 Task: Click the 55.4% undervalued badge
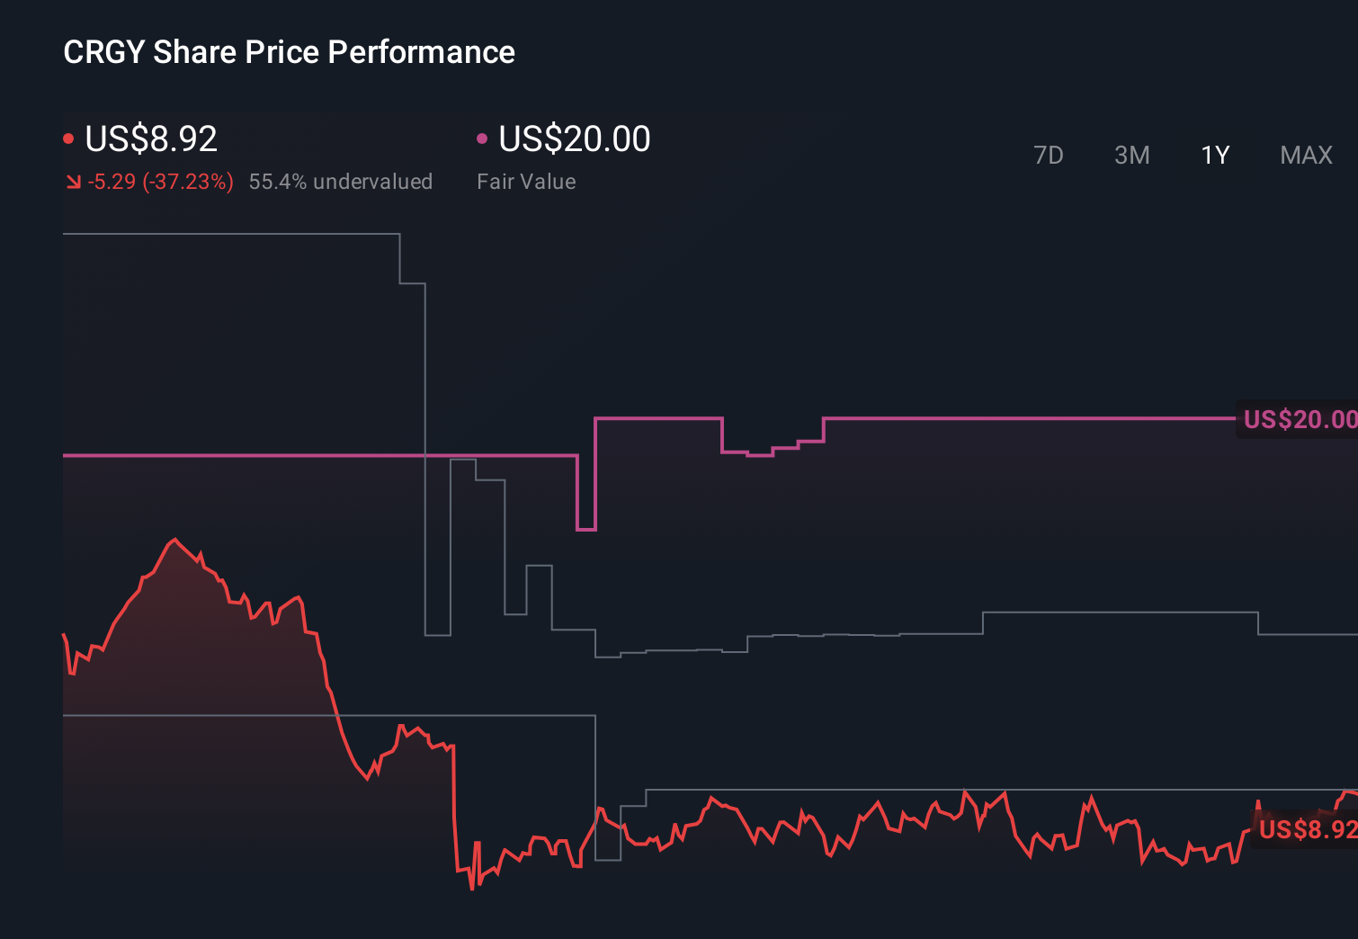coord(342,181)
